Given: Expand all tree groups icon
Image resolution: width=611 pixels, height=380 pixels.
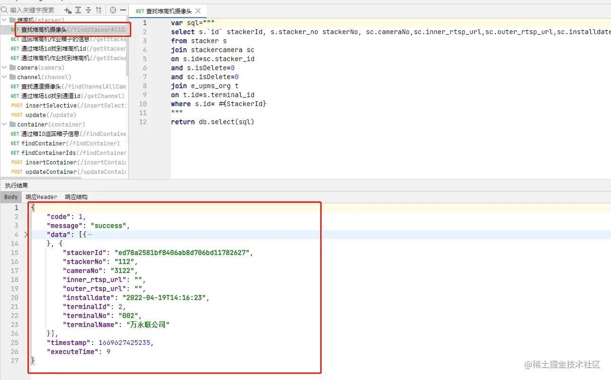Looking at the screenshot, I should (78, 10).
